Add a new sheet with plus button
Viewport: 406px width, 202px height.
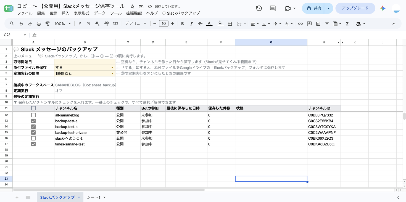tap(17, 197)
